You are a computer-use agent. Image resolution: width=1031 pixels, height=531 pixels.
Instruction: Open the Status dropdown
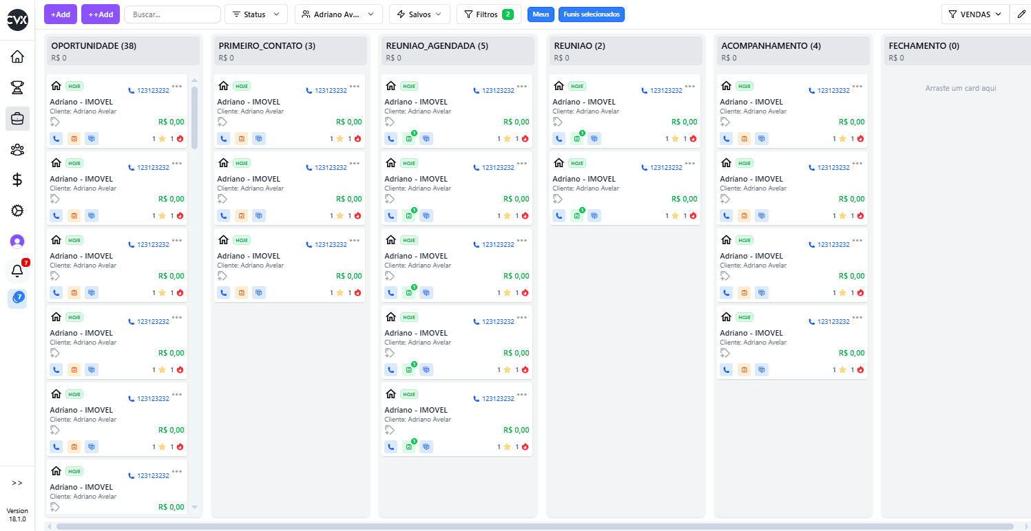(256, 14)
